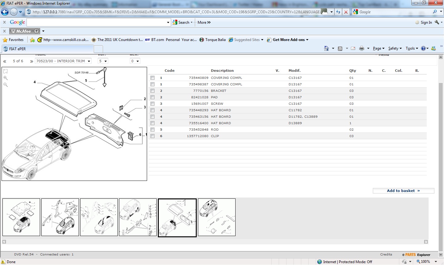Click the Print icon in command bar
444x265 pixels.
(362, 48)
